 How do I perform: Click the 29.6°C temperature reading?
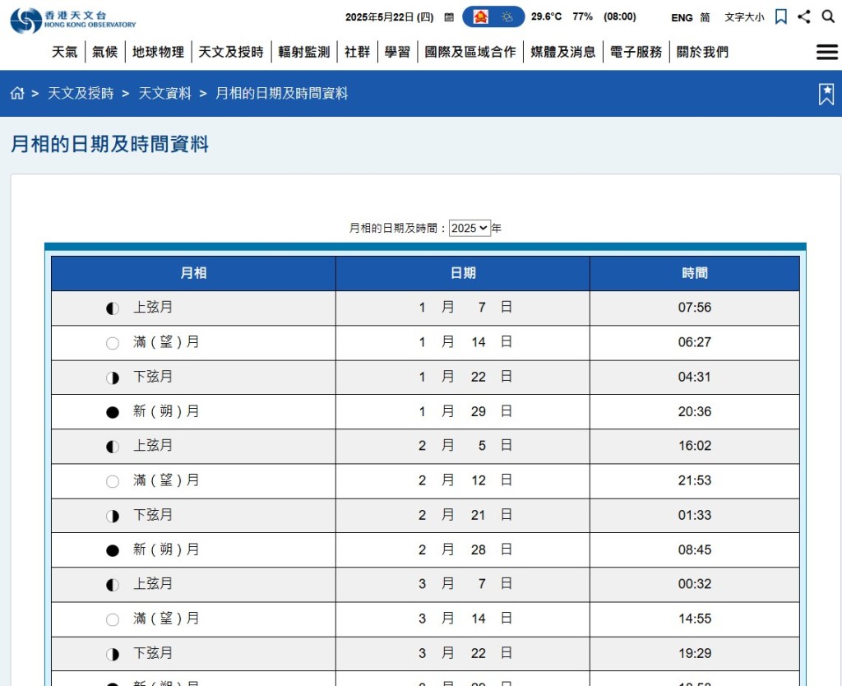click(x=546, y=16)
